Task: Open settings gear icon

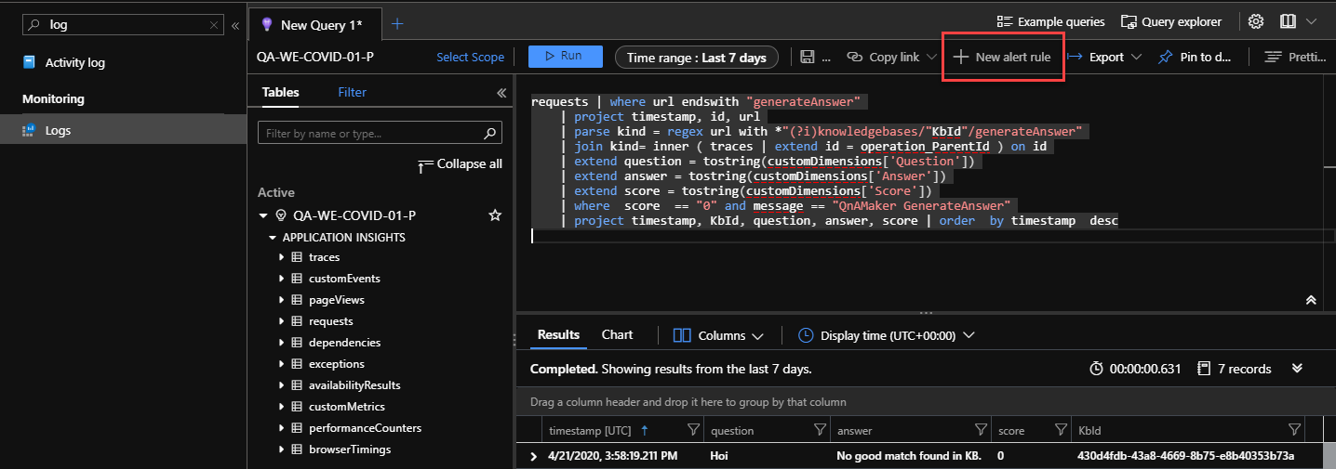Action: point(1256,21)
